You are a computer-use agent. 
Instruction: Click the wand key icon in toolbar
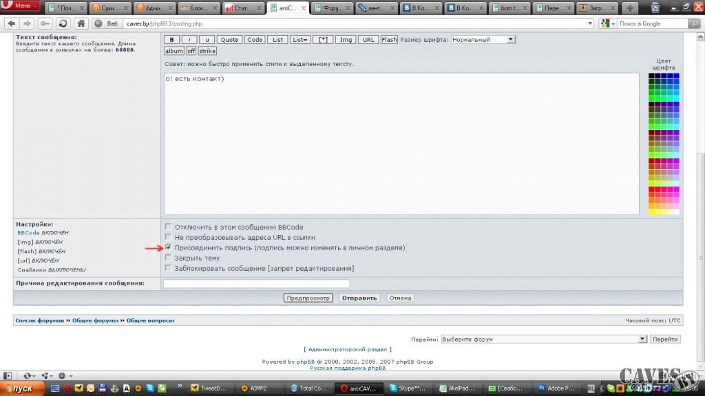pyautogui.click(x=45, y=23)
